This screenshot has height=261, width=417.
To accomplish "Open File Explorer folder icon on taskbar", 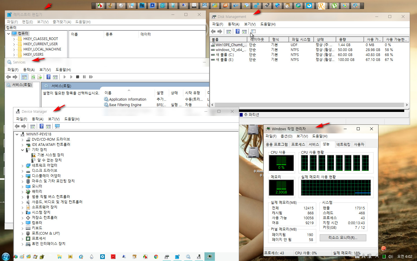I will [59, 257].
